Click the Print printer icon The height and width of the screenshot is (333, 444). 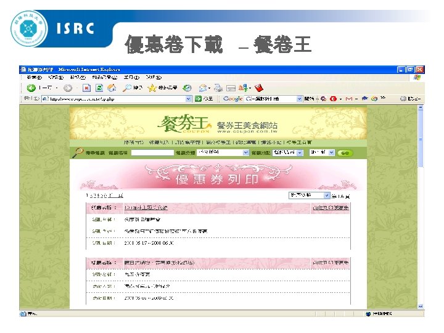218,88
